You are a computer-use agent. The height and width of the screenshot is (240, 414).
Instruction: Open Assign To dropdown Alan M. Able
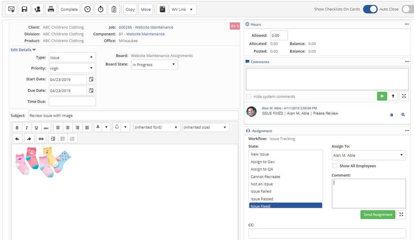point(369,155)
